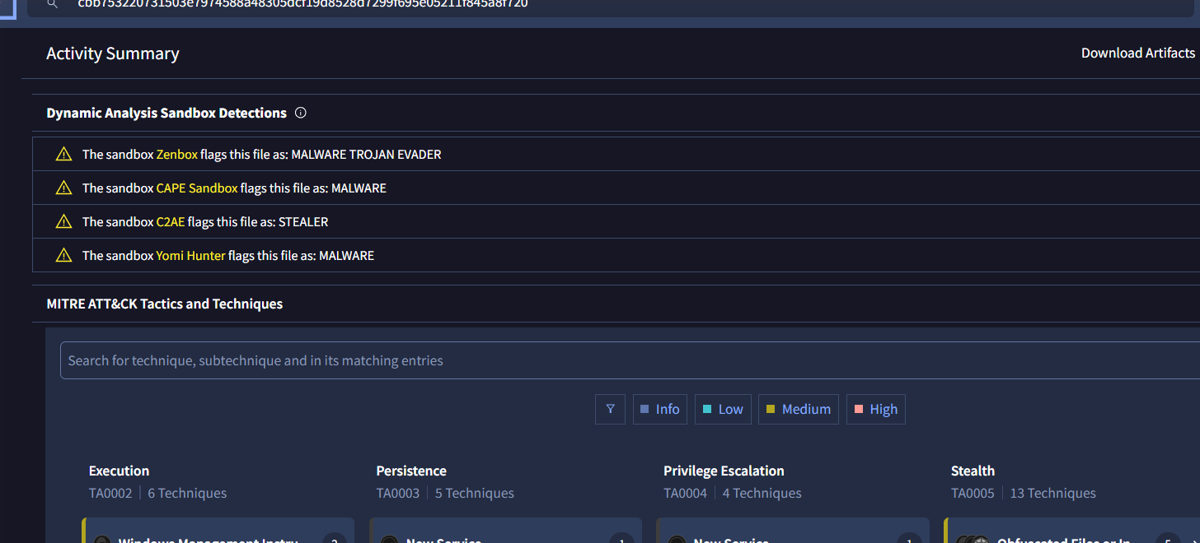Click the search magnifier icon
The height and width of the screenshot is (543, 1200).
click(53, 4)
